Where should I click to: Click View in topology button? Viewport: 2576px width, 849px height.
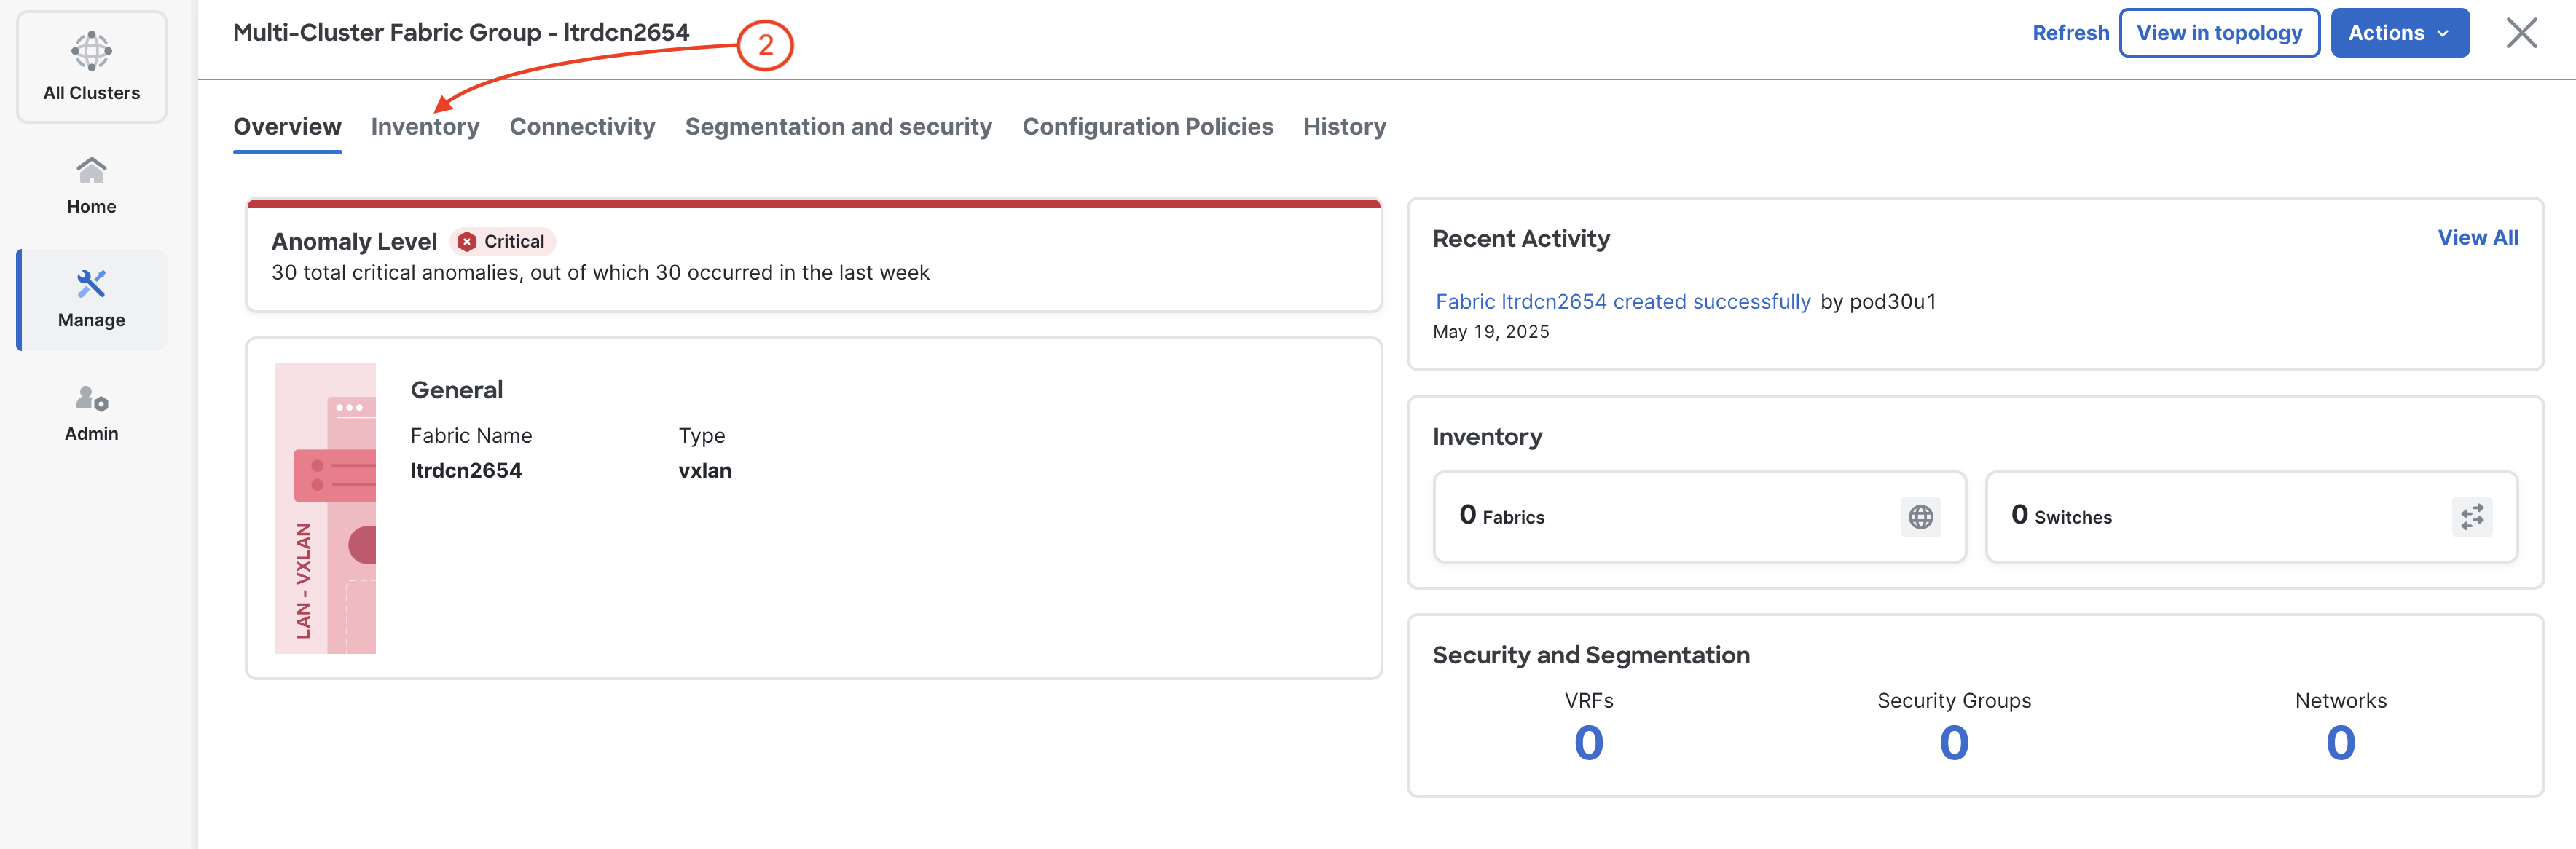(2219, 33)
